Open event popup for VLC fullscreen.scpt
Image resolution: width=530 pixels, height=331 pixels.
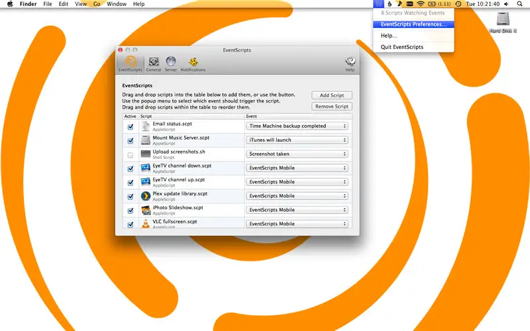click(297, 224)
